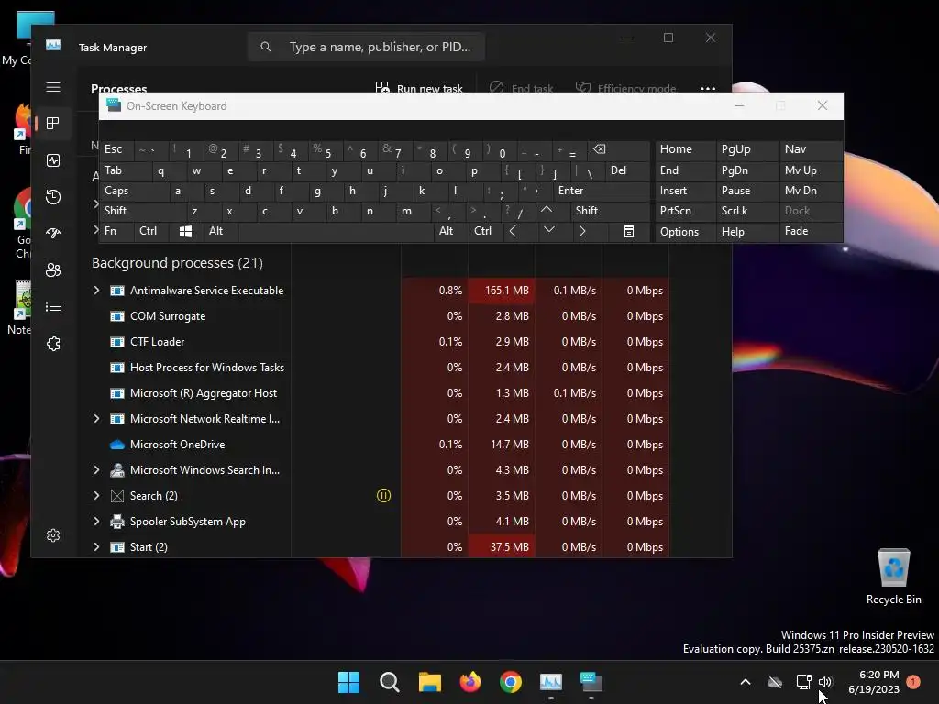Click the Nav key on keyboard

coord(811,149)
